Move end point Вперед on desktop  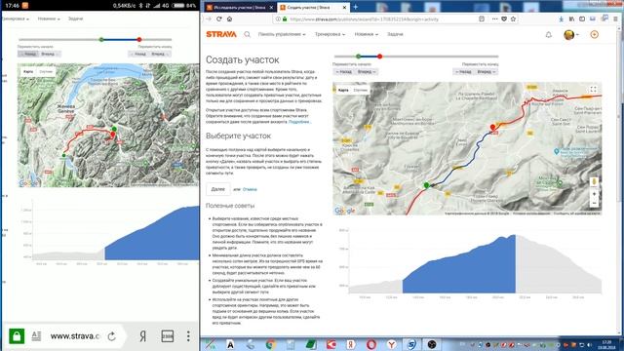pyautogui.click(x=486, y=71)
